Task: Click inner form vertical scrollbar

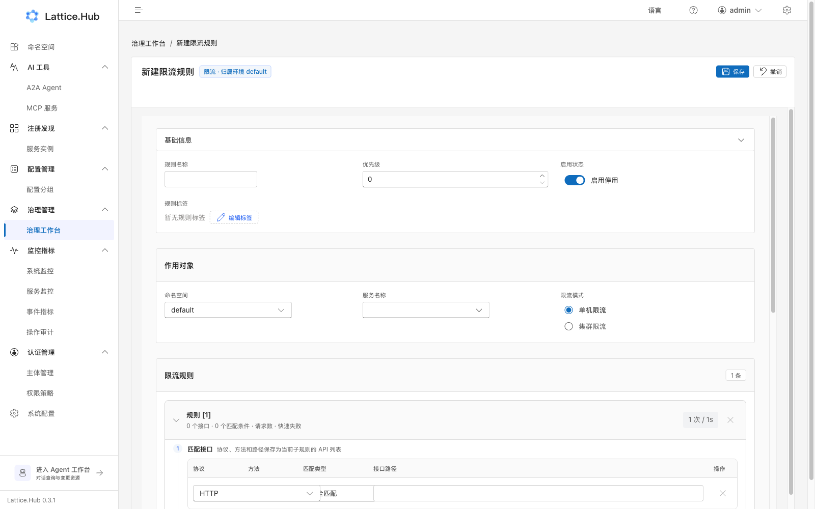Action: pyautogui.click(x=773, y=215)
